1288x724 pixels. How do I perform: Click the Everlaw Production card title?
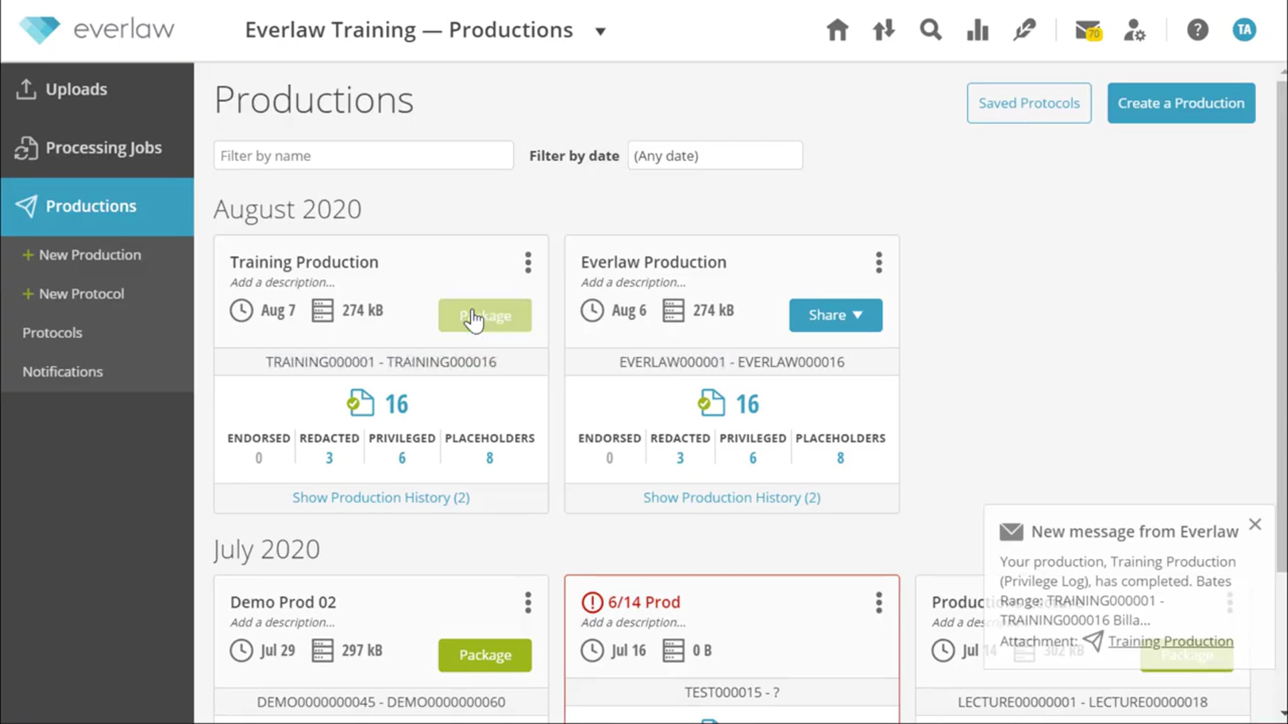[x=654, y=262]
